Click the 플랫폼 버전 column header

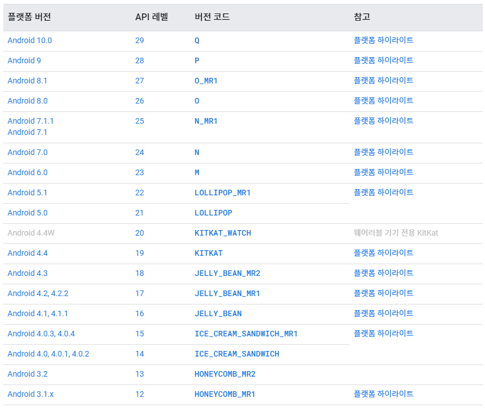tap(29, 17)
